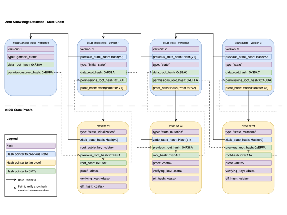Select "previous_root_hash: 0xF38A" field
Screen dimensions: 287x215
pos(176,148)
